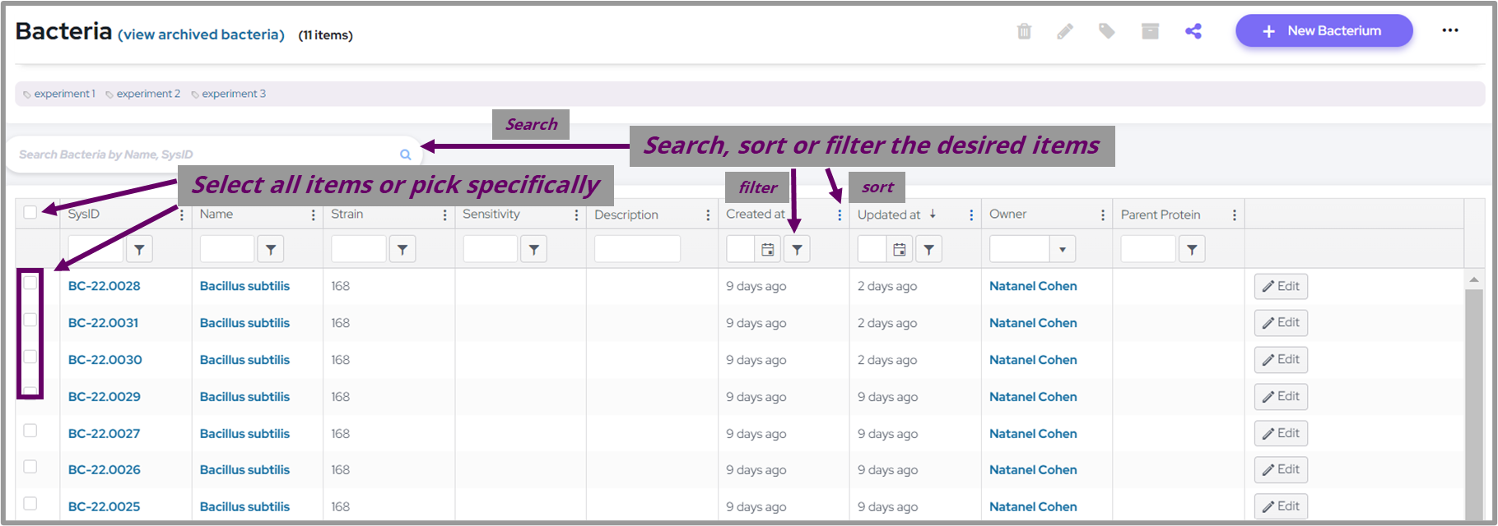Click the pencil edit icon in toolbar

(1065, 31)
